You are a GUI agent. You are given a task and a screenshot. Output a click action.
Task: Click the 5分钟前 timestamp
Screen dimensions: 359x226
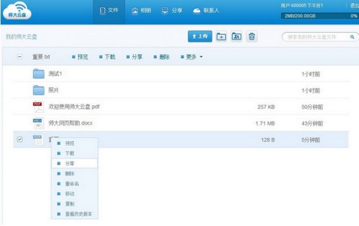click(x=311, y=140)
